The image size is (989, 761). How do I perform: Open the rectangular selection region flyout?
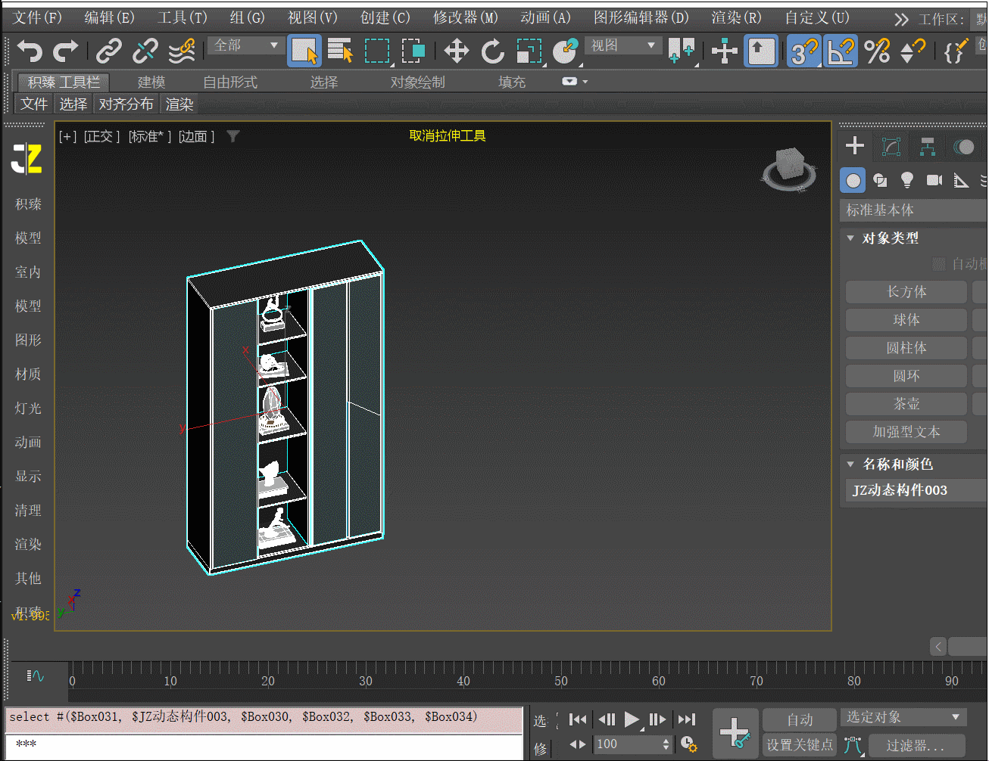coord(377,51)
